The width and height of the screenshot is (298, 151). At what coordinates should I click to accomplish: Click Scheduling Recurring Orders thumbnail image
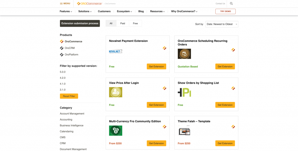coord(184,54)
